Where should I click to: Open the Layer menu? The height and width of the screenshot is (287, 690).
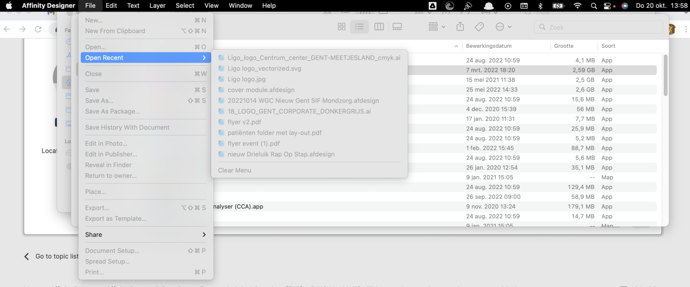click(157, 6)
